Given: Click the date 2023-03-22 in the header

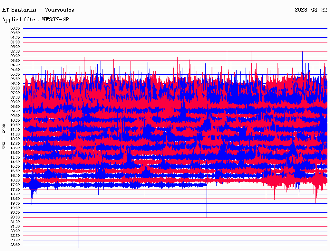Looking at the screenshot, I should pyautogui.click(x=311, y=10).
